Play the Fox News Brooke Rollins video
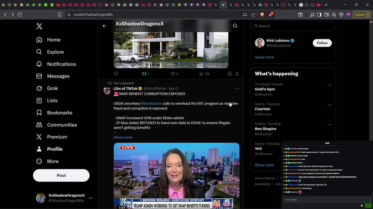The height and width of the screenshot is (209, 373). [x=177, y=176]
